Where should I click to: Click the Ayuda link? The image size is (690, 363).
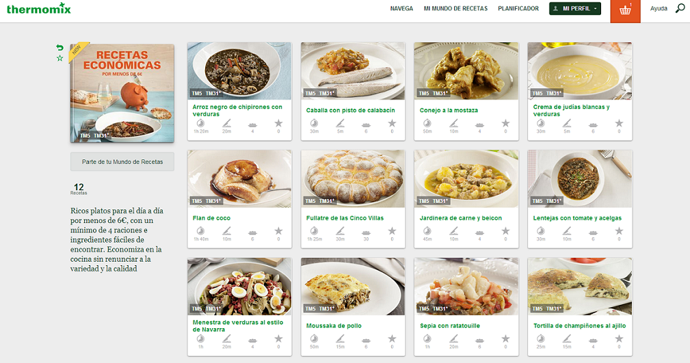(x=659, y=9)
